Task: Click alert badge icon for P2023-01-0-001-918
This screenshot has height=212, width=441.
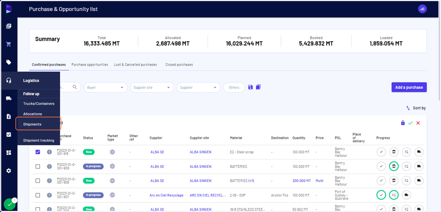Action: coord(49,152)
